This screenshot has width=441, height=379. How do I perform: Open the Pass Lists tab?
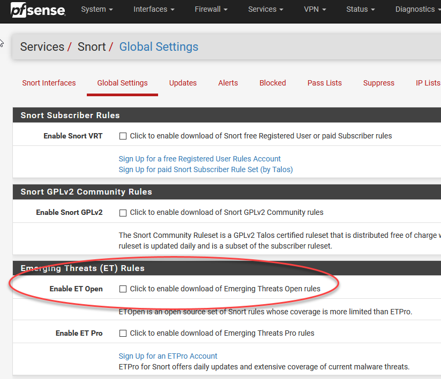pyautogui.click(x=325, y=83)
